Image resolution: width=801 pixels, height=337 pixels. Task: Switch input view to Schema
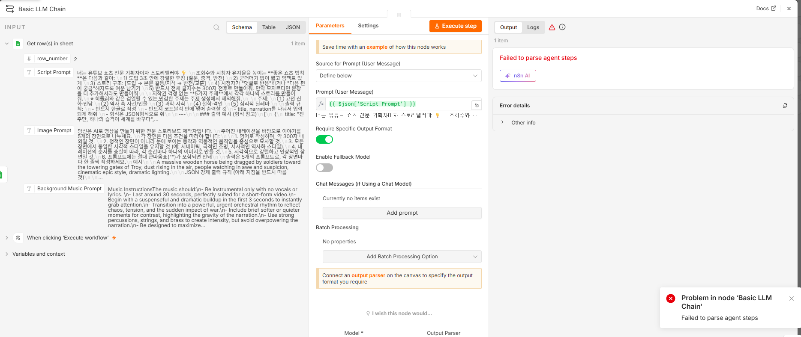[242, 27]
